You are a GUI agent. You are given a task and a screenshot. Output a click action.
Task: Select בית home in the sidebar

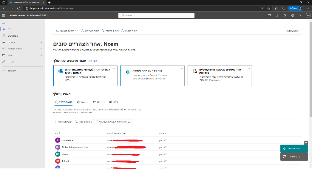click(x=23, y=29)
